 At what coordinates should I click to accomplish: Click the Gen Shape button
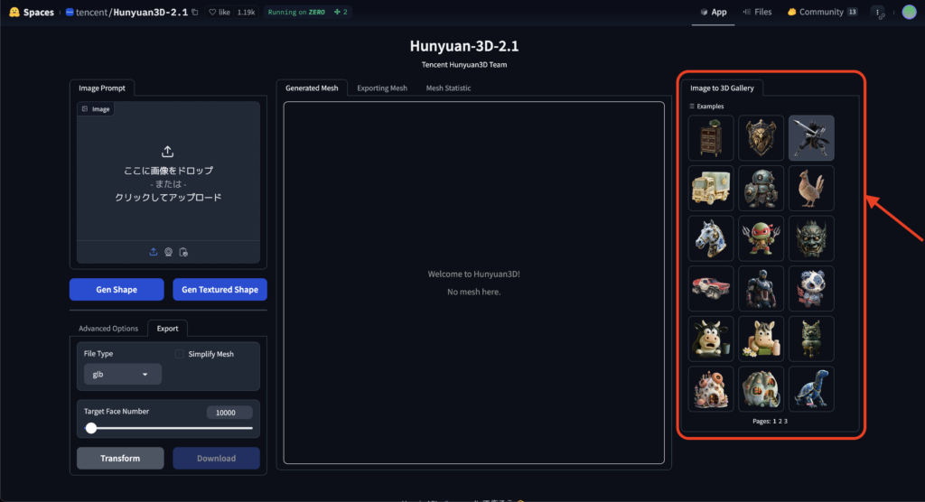click(x=117, y=290)
